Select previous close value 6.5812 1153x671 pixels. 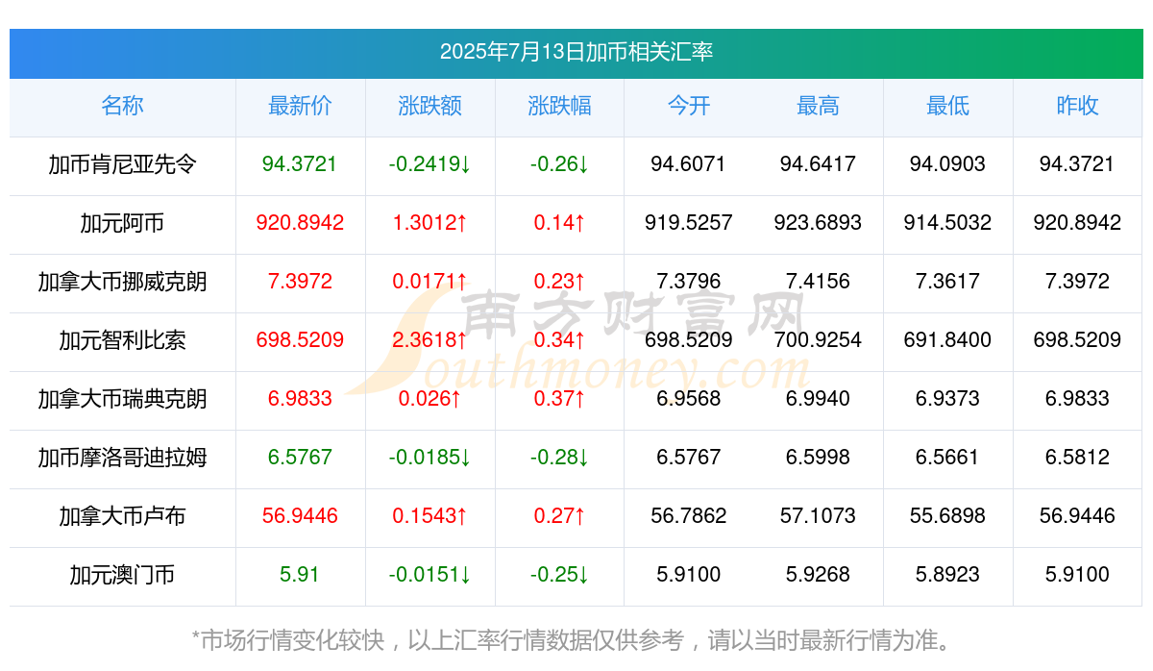pyautogui.click(x=1077, y=458)
